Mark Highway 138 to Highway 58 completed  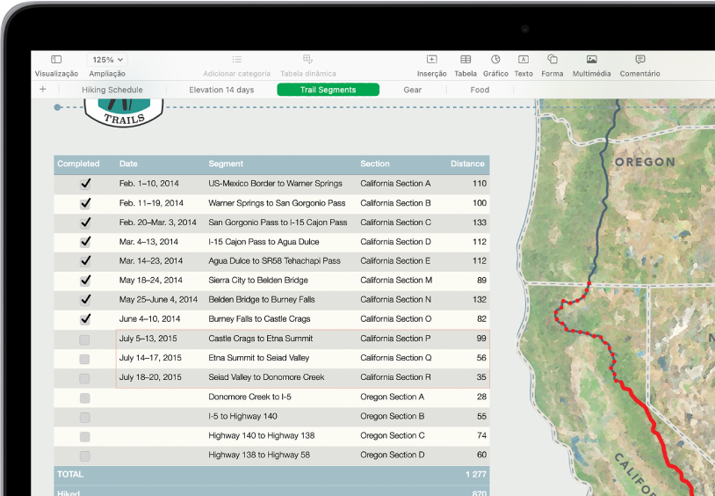coord(85,456)
